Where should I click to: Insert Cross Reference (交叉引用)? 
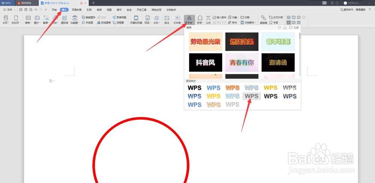click(276, 18)
